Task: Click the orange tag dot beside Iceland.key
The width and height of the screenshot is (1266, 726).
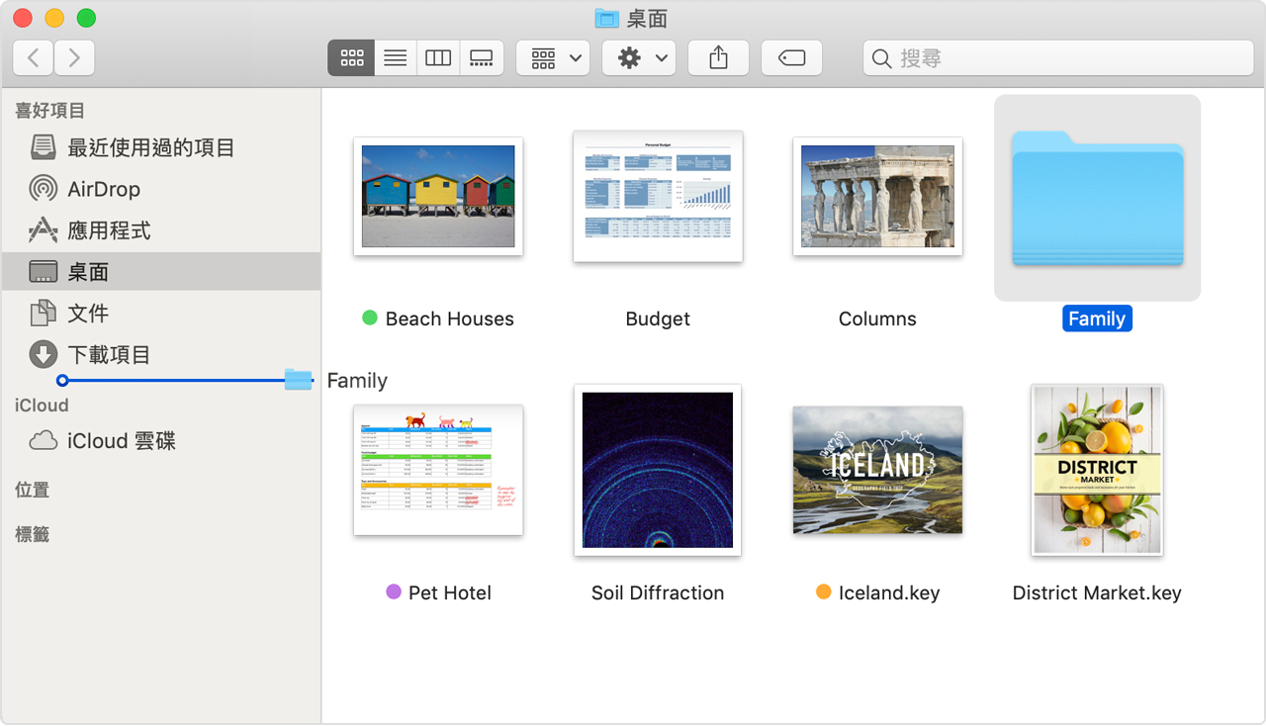Action: point(823,591)
